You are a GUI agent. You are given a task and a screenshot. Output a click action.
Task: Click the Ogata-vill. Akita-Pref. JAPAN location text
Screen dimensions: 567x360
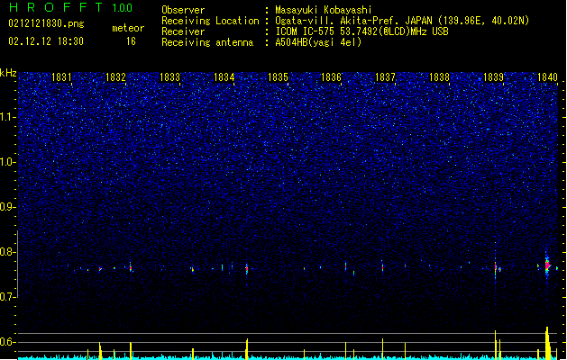point(402,21)
